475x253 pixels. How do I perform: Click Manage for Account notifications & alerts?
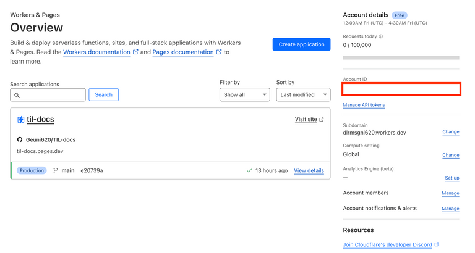pos(450,209)
